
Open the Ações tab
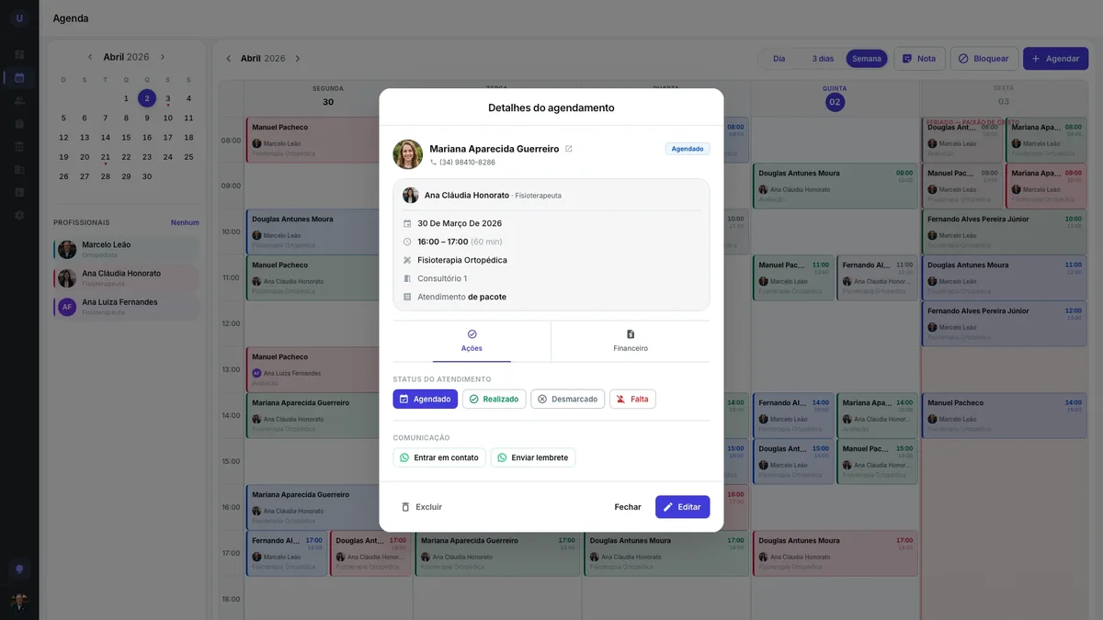pyautogui.click(x=472, y=341)
